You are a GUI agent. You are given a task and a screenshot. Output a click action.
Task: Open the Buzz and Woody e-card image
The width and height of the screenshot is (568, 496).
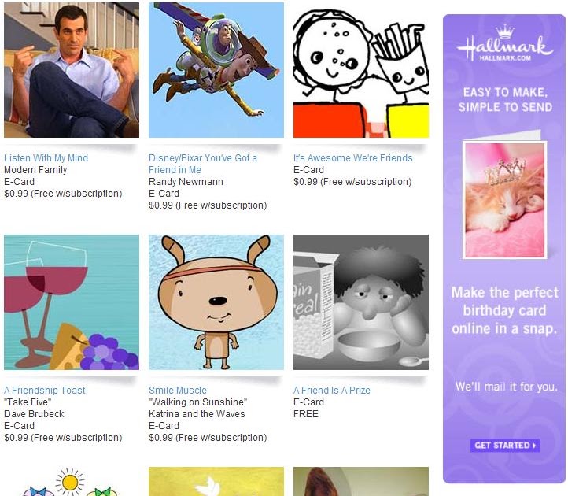[x=216, y=70]
